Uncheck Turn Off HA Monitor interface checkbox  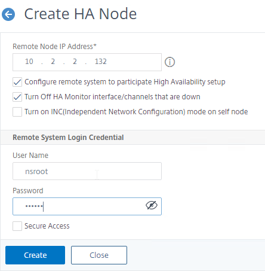17,97
